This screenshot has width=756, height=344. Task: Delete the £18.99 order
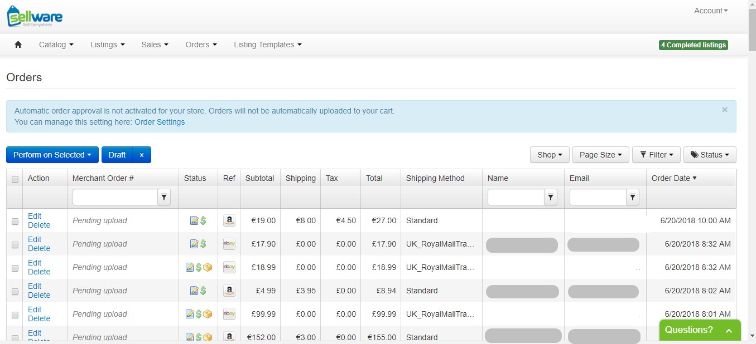[39, 272]
